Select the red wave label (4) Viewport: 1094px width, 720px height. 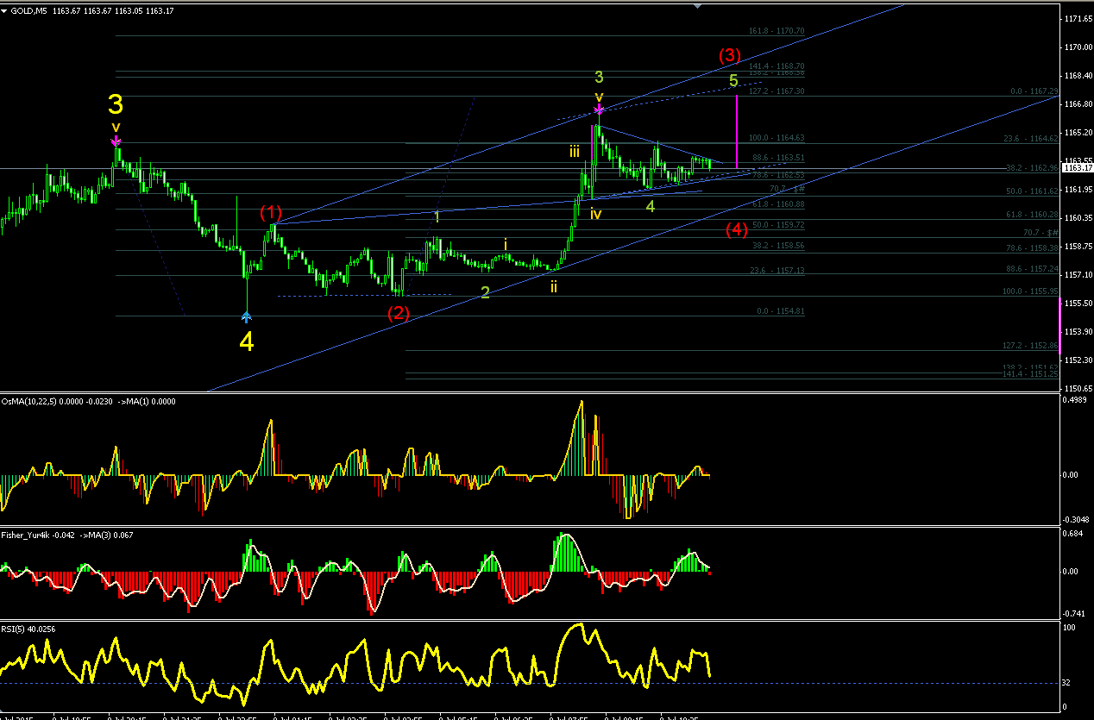pos(736,229)
